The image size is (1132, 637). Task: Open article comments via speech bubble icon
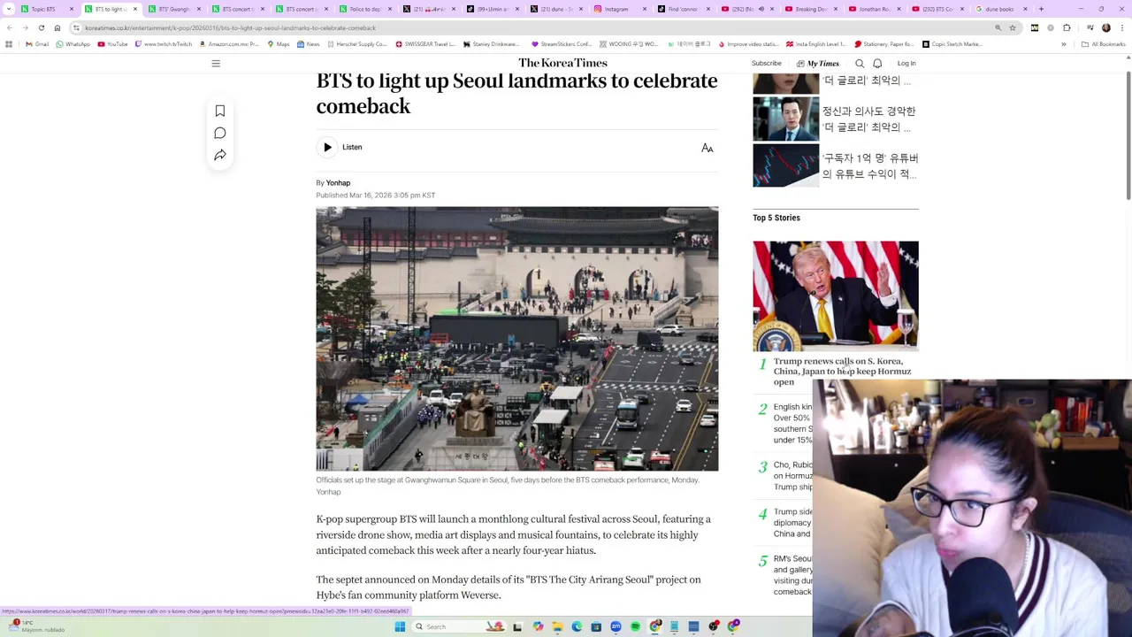click(220, 133)
